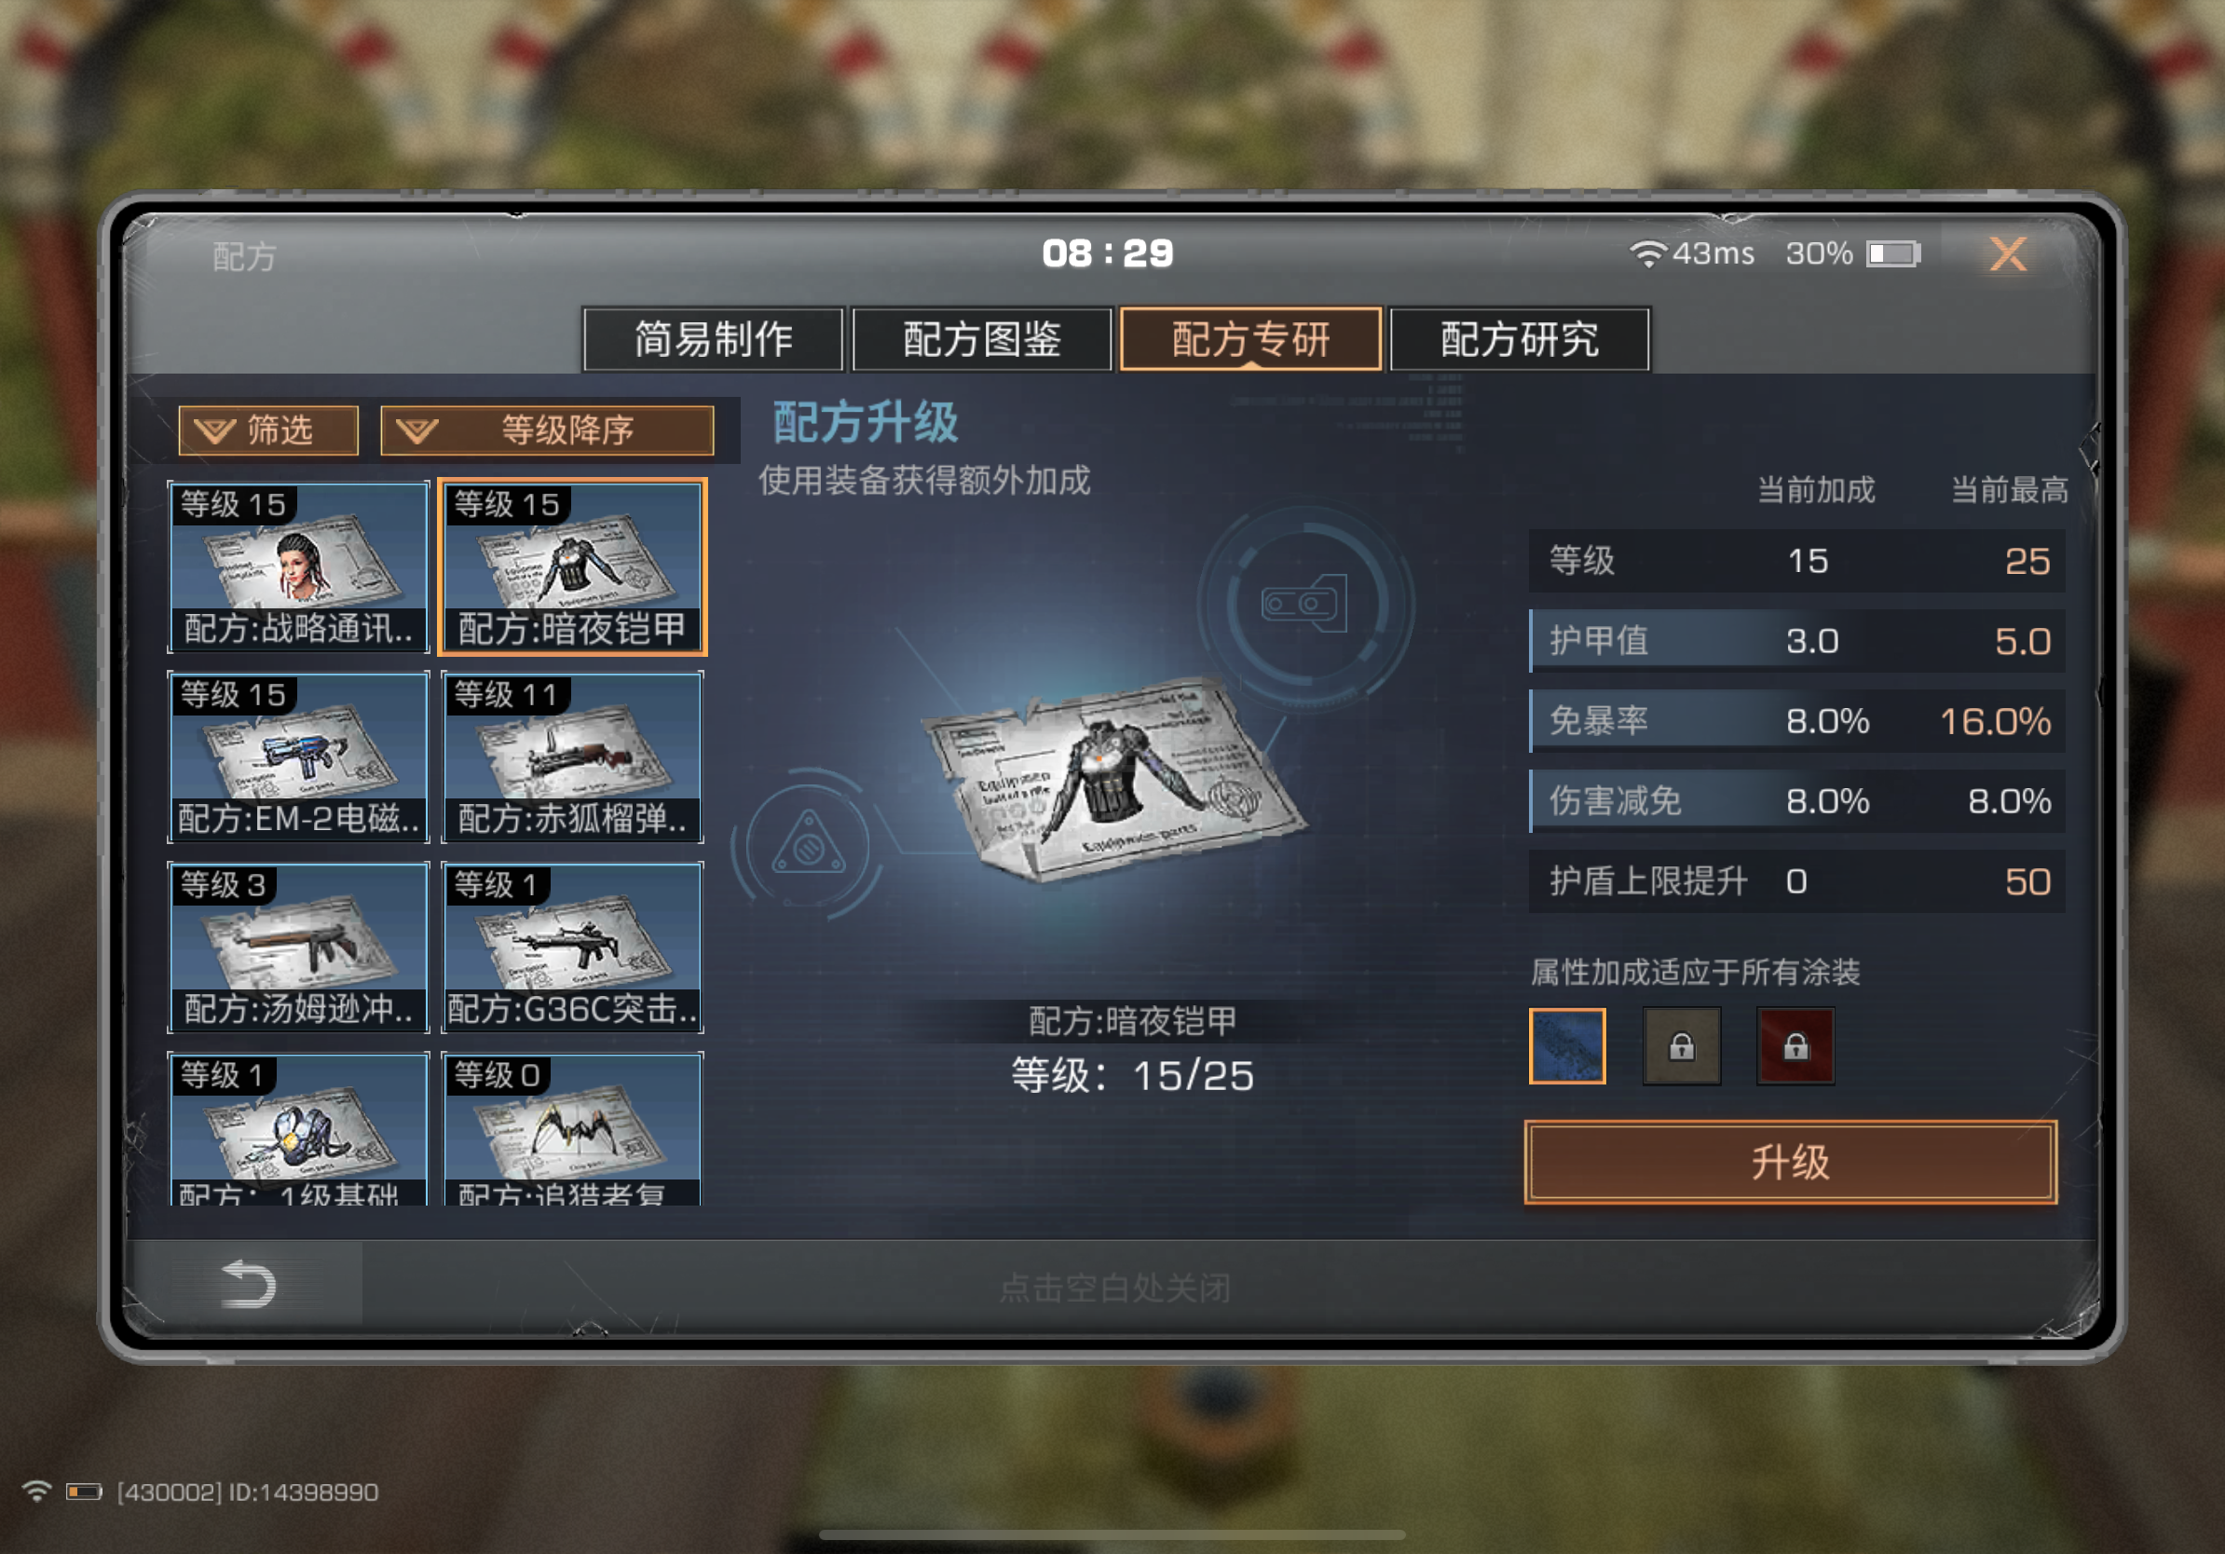2225x1554 pixels.
Task: Select the locked gray paint swatch
Action: pos(1682,1045)
